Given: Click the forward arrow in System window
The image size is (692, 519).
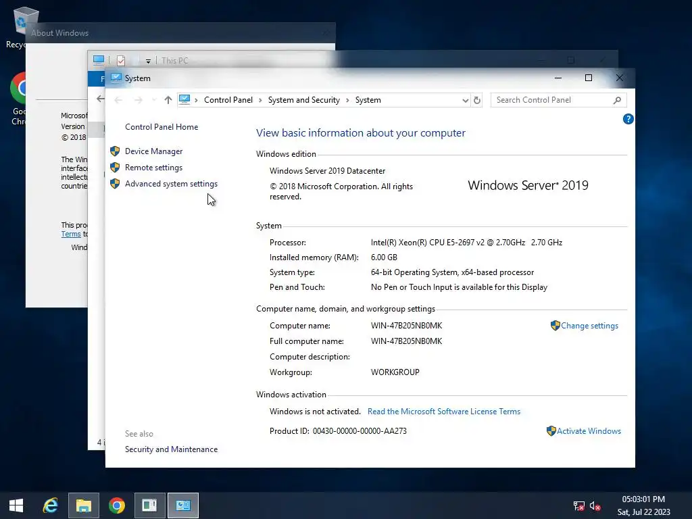Looking at the screenshot, I should [138, 100].
